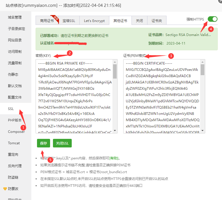Screen dimensions: 222x200
Task: Select PHP版本 in the sidebar
Action: (x=15, y=120)
